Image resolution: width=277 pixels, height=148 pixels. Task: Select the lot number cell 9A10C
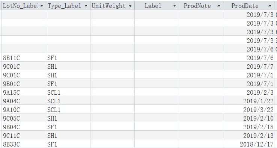(x=24, y=110)
